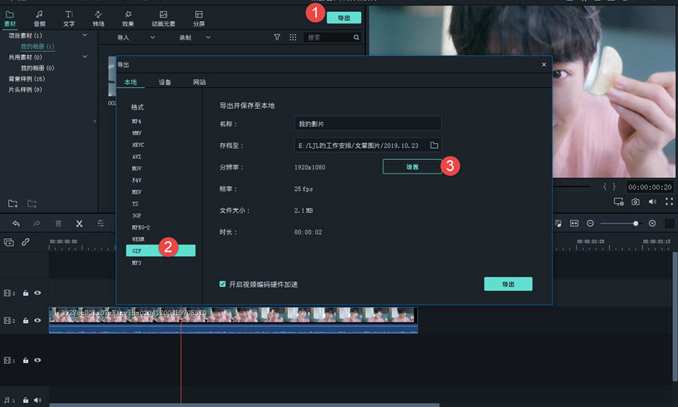Click the Split scissors icon
Viewport: 678px width, 407px height.
[79, 223]
